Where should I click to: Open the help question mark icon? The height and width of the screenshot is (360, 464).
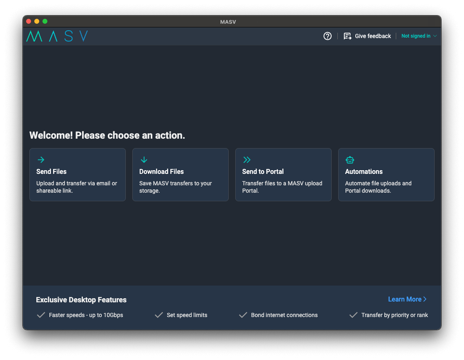327,36
